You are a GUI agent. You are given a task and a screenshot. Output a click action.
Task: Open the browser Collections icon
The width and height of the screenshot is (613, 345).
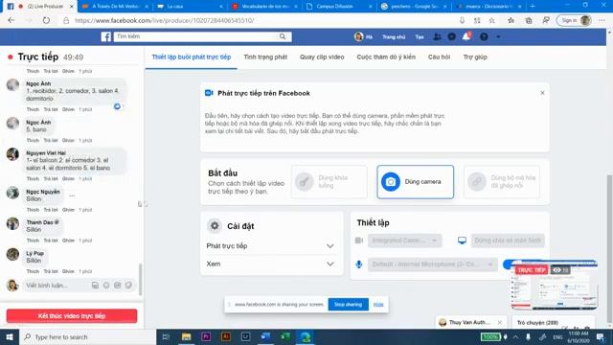pyautogui.click(x=529, y=20)
